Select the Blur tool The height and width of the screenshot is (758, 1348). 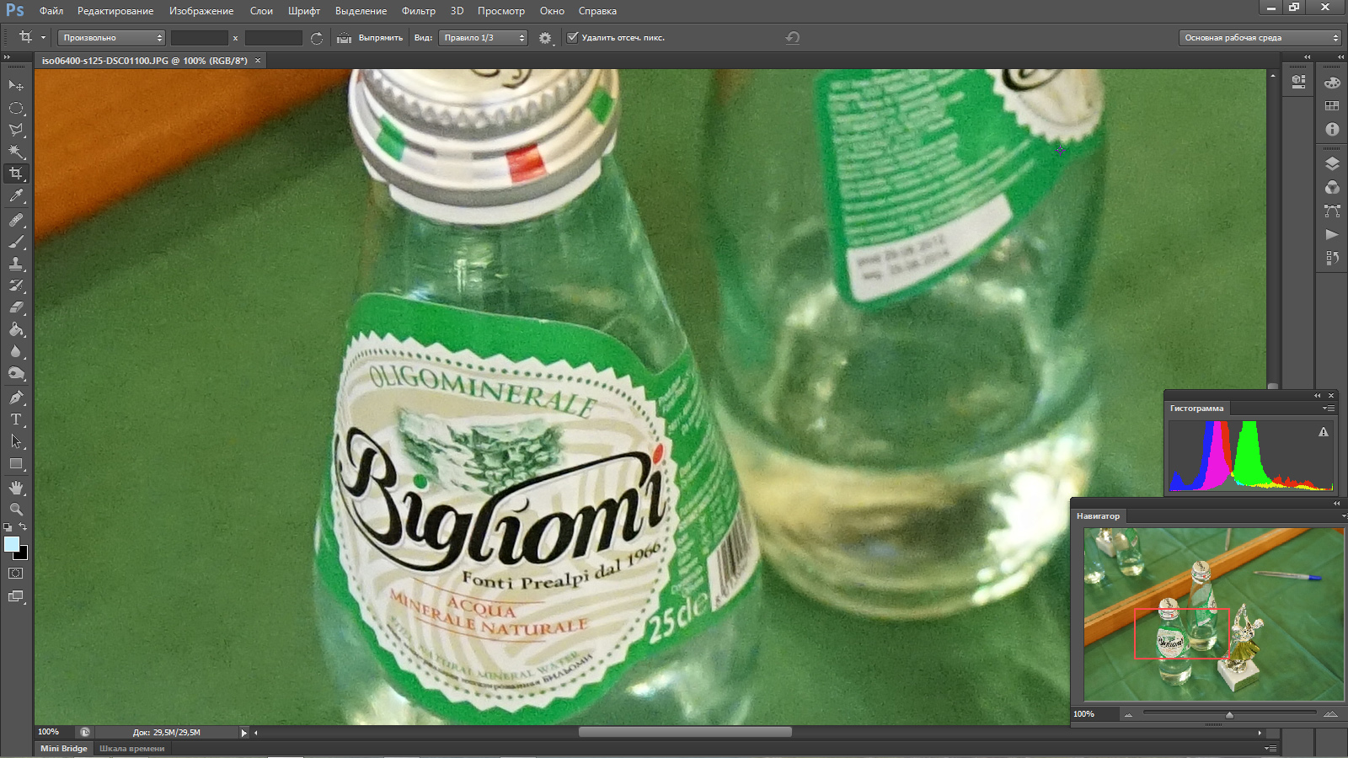click(x=16, y=351)
